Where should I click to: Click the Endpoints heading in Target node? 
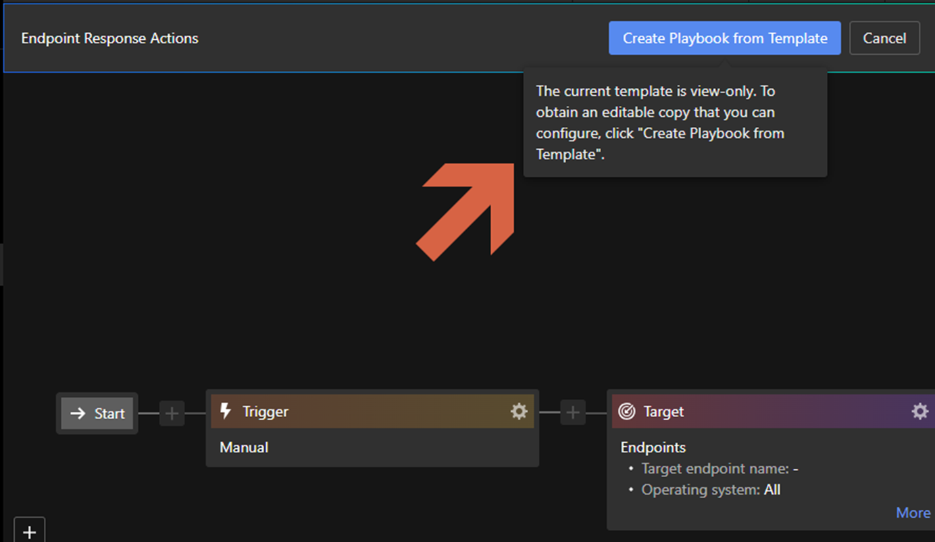pos(653,448)
